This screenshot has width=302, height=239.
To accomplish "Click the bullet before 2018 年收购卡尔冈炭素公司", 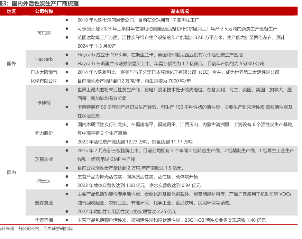I will tap(67, 20).
